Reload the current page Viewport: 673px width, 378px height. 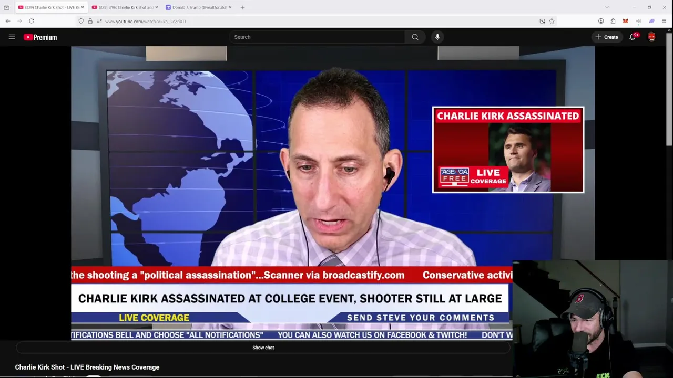click(32, 21)
